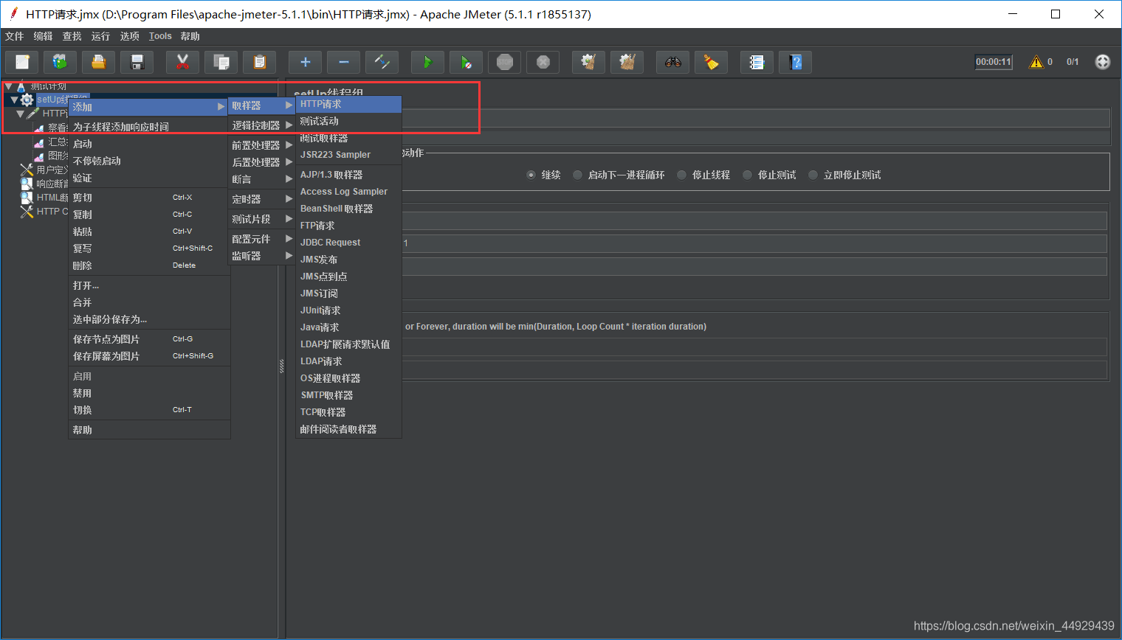Select the Stop Test radio option
The width and height of the screenshot is (1122, 640).
pyautogui.click(x=747, y=175)
